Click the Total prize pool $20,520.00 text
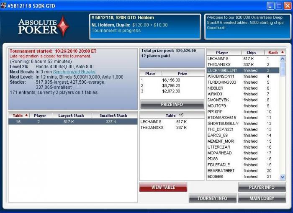 [169, 51]
